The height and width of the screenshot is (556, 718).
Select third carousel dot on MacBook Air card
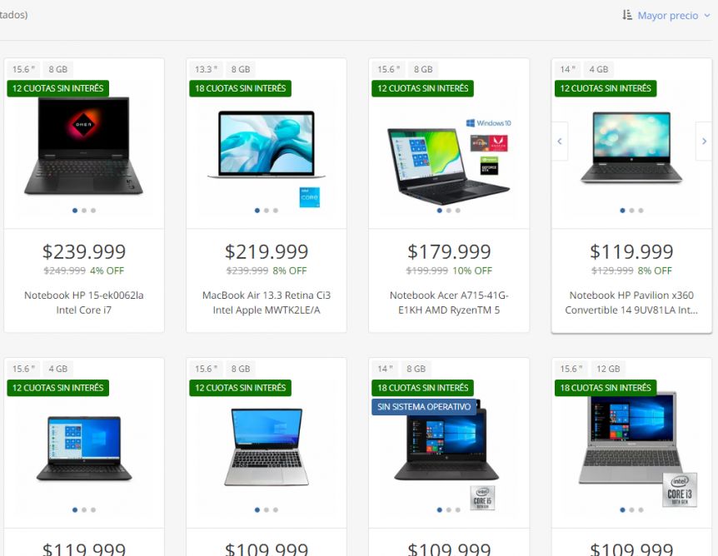[x=275, y=211]
